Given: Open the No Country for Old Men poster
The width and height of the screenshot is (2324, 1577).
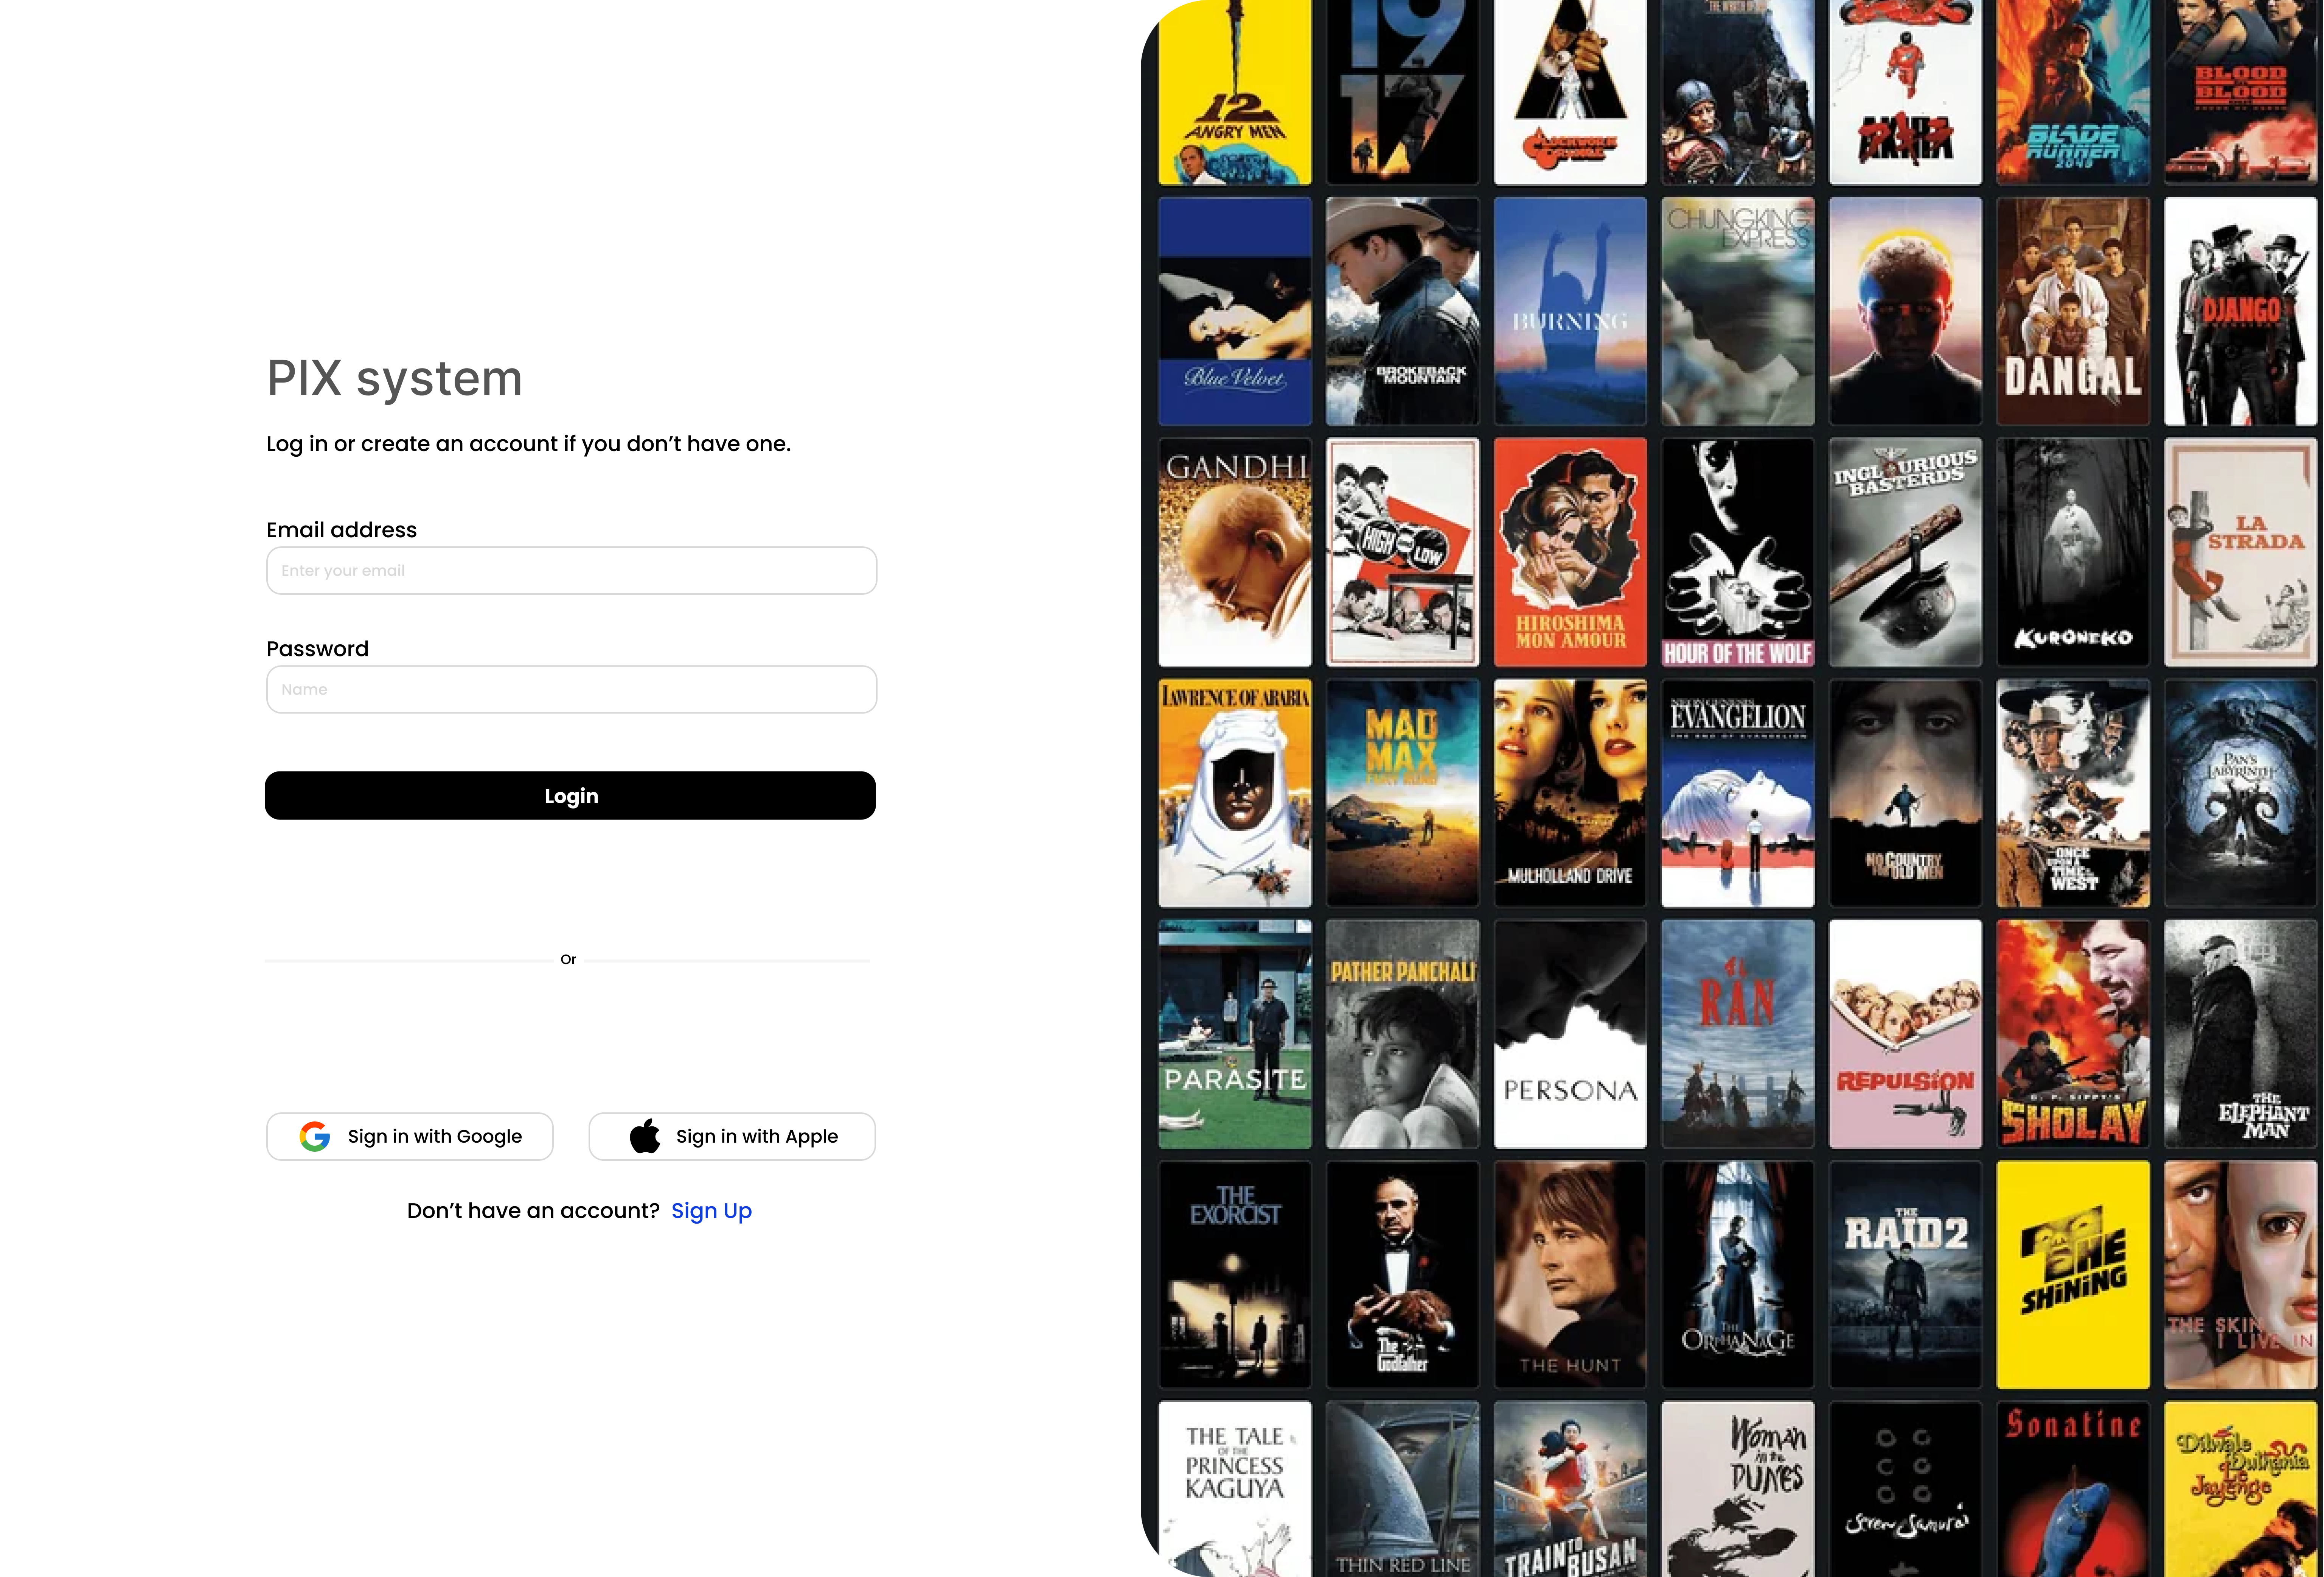Looking at the screenshot, I should tap(1905, 793).
